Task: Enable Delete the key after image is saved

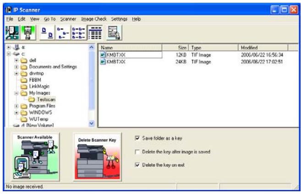Action: [137, 152]
